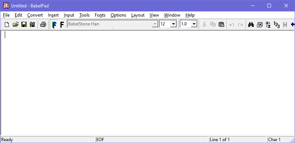Viewport: 295px width, 143px height.
Task: Click the open folder icon
Action: click(x=15, y=24)
